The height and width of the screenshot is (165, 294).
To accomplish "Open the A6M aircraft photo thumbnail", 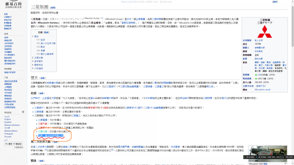I will [267, 154].
